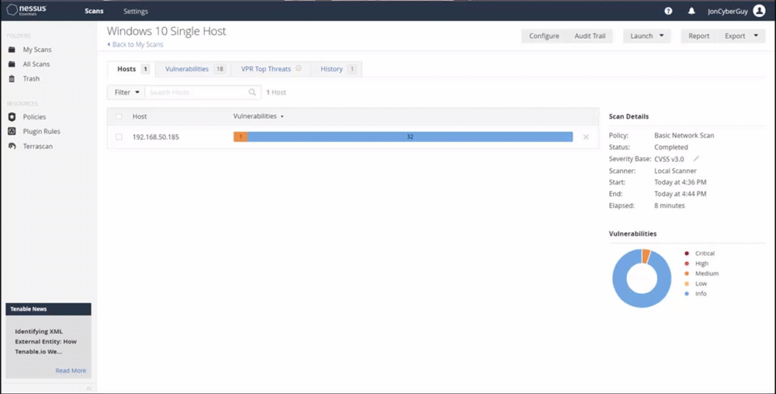Open the Trash sidebar item
The image size is (776, 394).
[31, 78]
